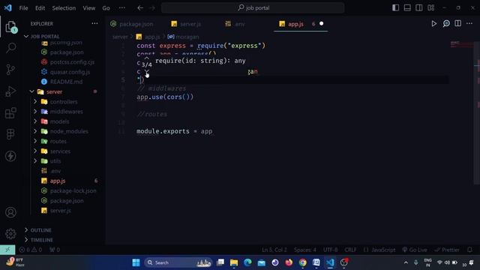This screenshot has width=480, height=270.
Task: Expand the node_modules folder
Action: point(35,131)
